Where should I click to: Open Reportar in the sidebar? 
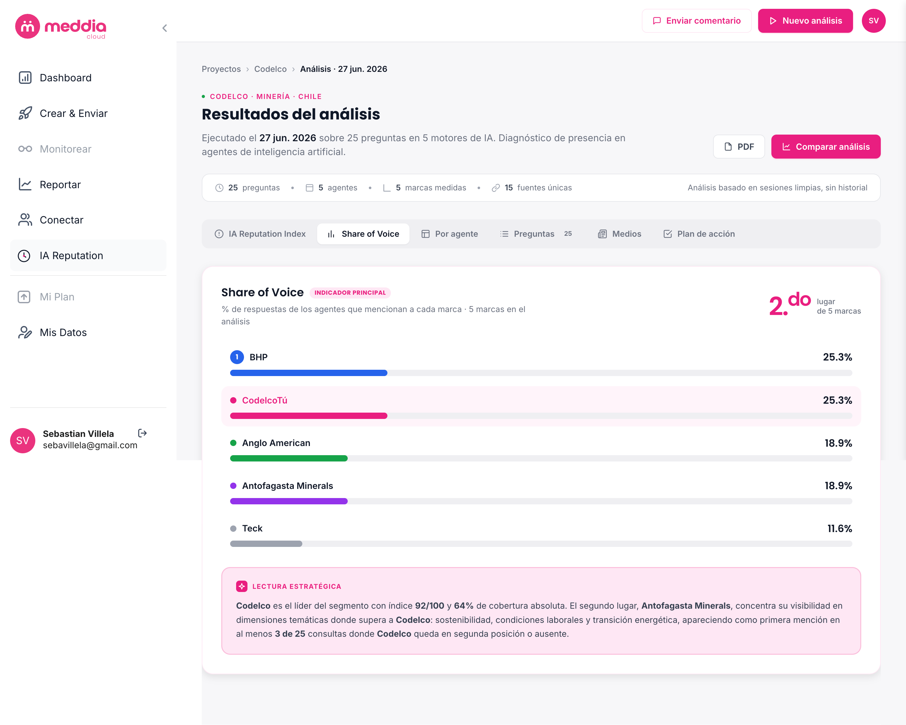point(88,184)
